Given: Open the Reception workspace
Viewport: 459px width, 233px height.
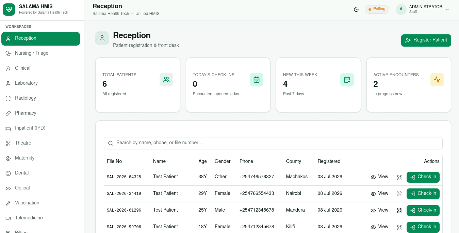Looking at the screenshot, I should [40, 38].
